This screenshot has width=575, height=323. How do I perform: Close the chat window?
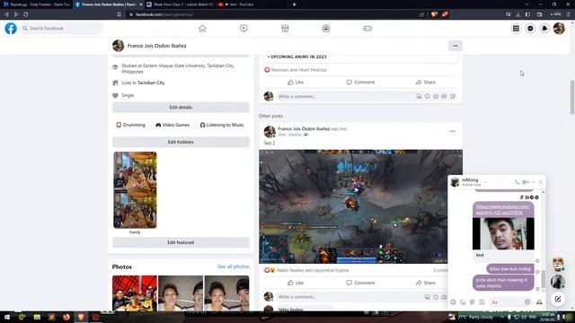pos(541,182)
